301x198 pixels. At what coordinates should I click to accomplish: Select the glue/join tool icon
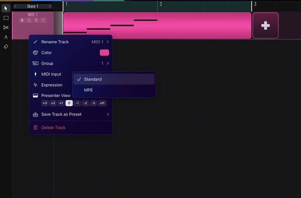(x=6, y=37)
